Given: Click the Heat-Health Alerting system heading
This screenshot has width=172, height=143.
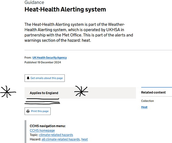Looking at the screenshot, I should tap(65, 9).
